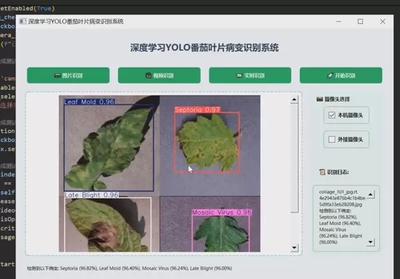
Task: Click the app icon in title bar
Action: pos(22,21)
